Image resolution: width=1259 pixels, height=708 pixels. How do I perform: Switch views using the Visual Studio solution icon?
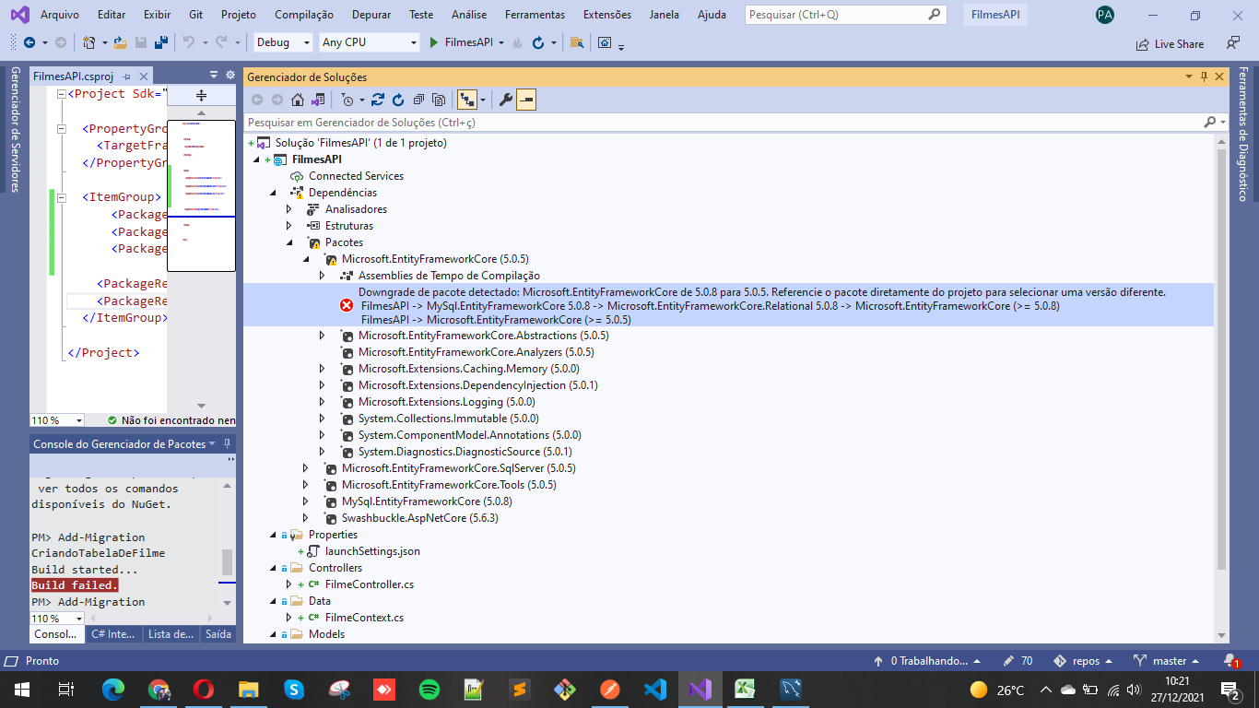(x=318, y=100)
